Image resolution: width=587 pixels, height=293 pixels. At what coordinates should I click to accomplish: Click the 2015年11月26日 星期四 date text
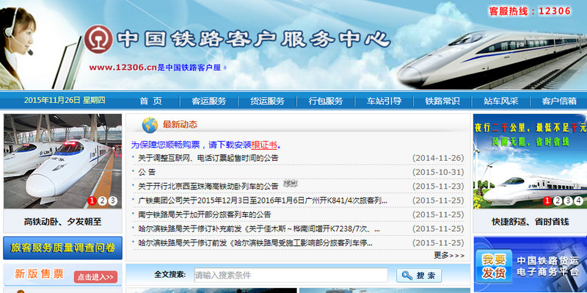coord(65,100)
